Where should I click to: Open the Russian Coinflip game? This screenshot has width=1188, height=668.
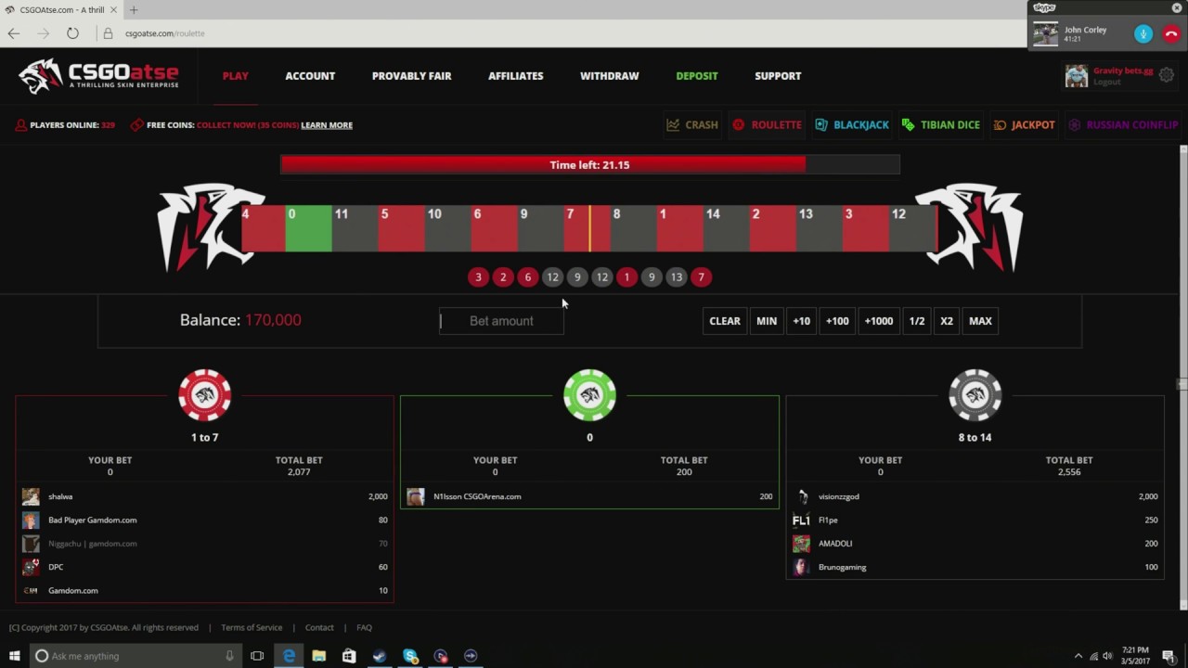(1123, 124)
